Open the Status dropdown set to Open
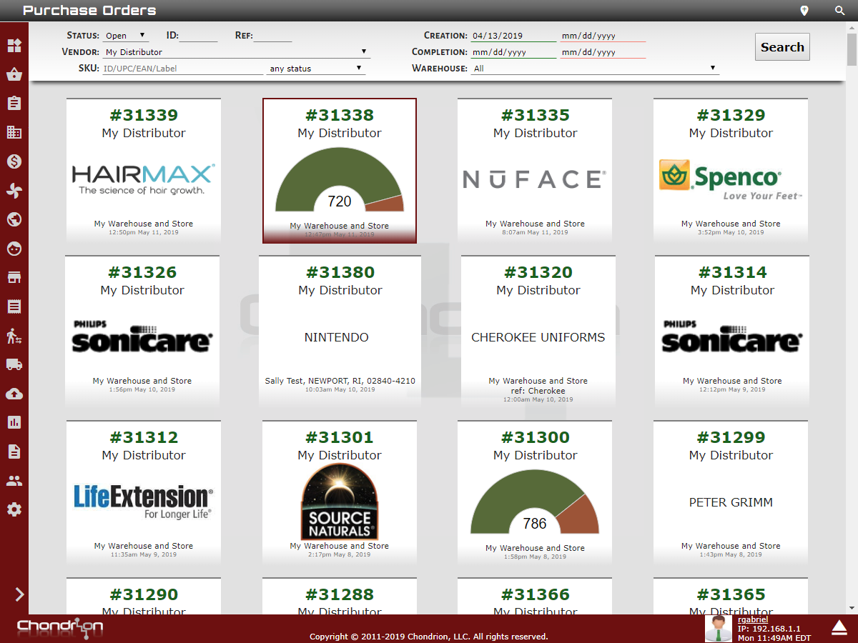The image size is (858, 643). [x=125, y=36]
